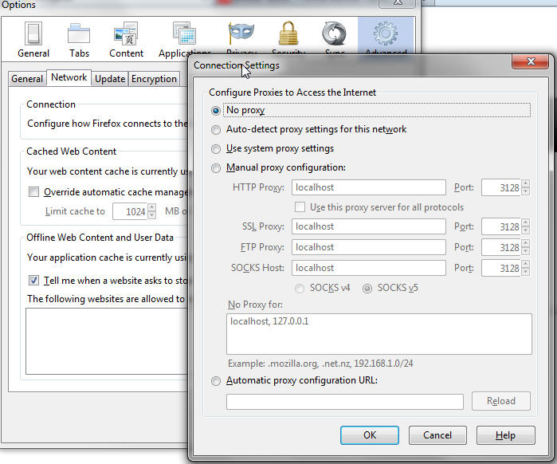Increase cache limit with up arrow
Viewport: 557px width, 464px height.
point(151,207)
